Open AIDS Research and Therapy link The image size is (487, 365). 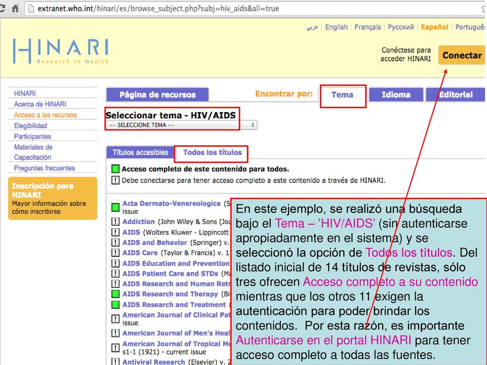point(170,294)
